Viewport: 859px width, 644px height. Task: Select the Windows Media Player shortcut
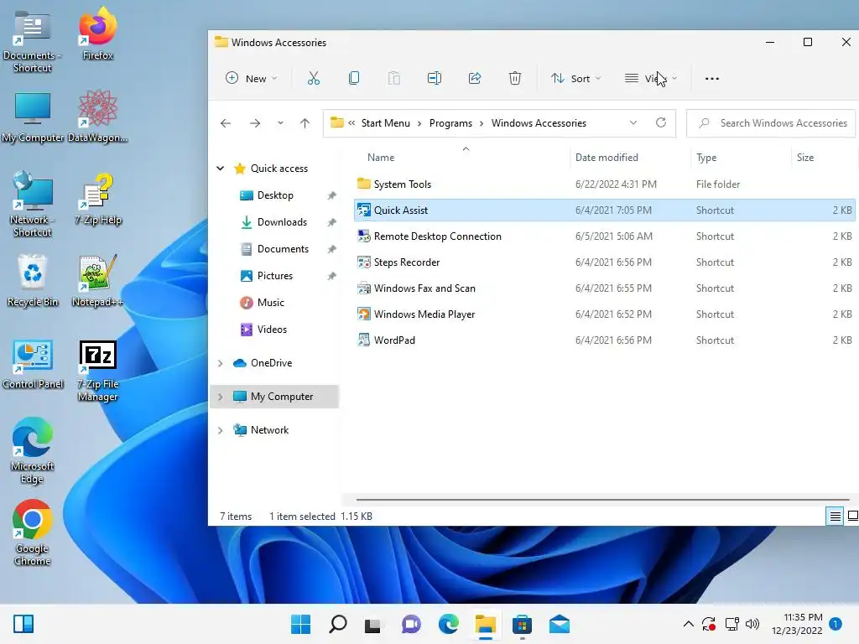(604, 314)
